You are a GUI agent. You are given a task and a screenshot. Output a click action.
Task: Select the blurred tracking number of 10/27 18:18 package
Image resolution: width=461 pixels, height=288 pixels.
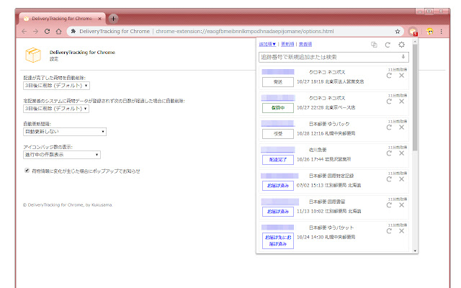(278, 72)
